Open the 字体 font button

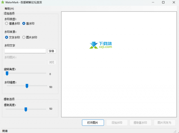pos(52,51)
